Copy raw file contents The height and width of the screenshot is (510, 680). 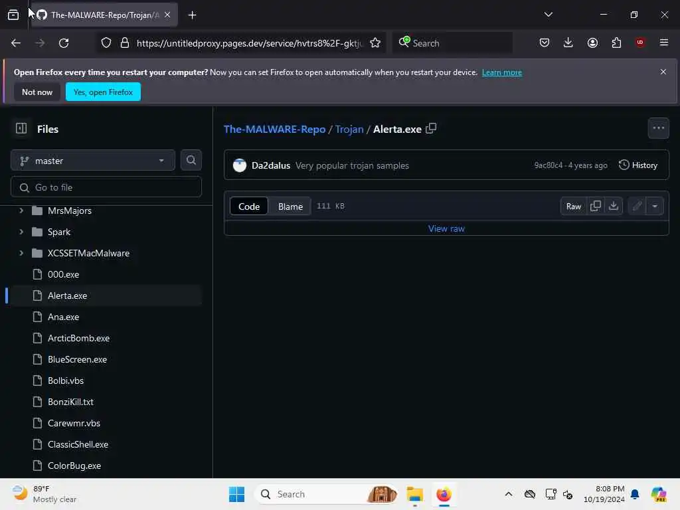596,206
